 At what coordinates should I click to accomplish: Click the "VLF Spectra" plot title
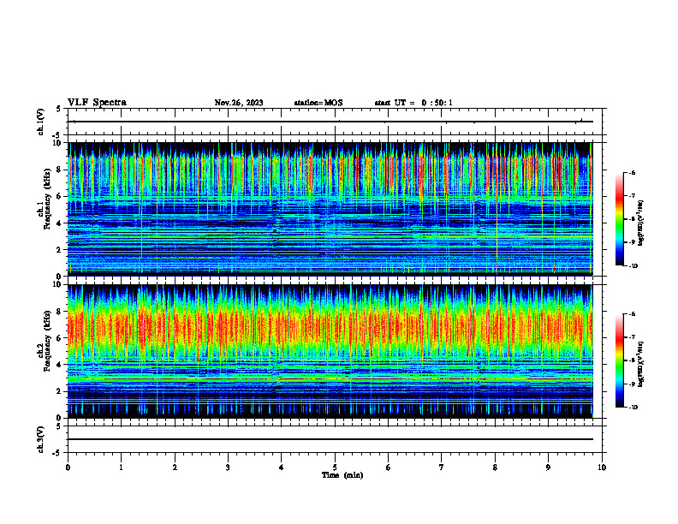click(x=97, y=103)
